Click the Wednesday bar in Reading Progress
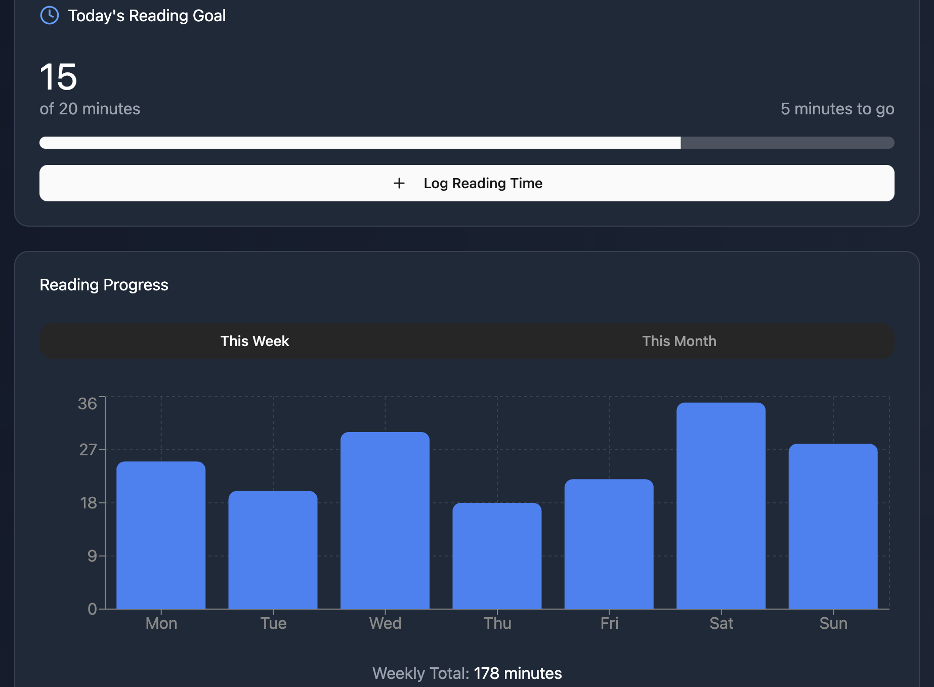 point(385,520)
